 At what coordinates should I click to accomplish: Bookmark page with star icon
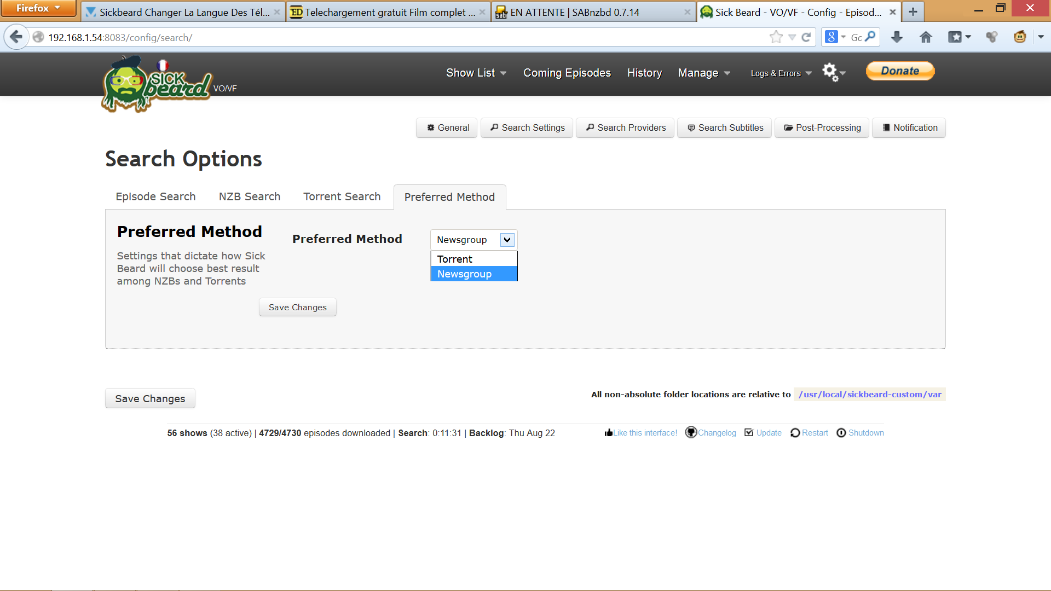(x=776, y=37)
